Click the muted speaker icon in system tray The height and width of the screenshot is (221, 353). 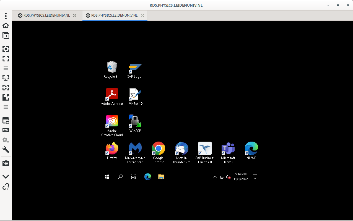[x=228, y=177]
